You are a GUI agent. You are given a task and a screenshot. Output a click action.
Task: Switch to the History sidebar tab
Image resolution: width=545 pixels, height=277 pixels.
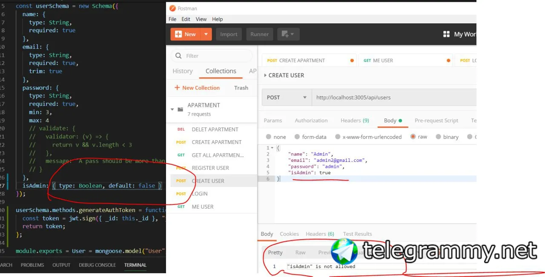[x=183, y=71]
